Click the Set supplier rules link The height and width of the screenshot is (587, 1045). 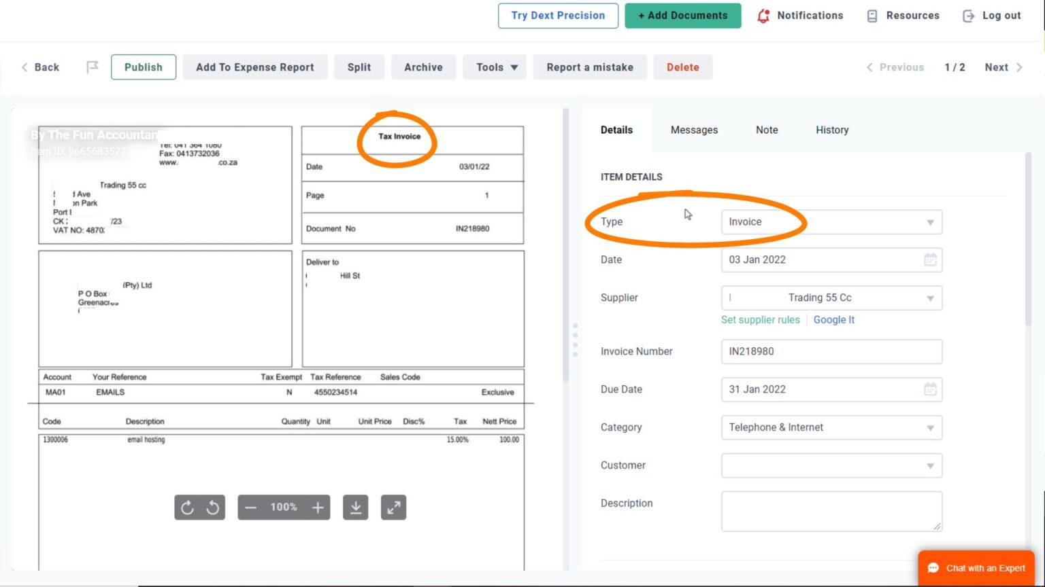tap(760, 319)
